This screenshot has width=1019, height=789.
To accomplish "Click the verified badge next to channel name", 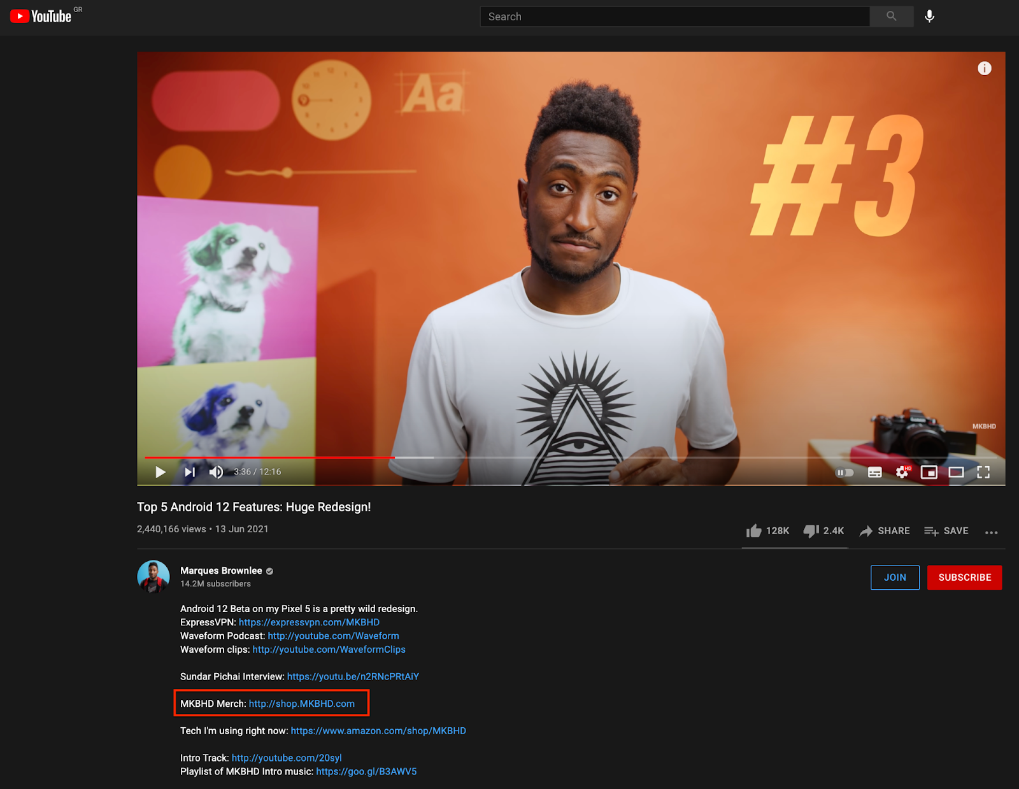I will 269,571.
